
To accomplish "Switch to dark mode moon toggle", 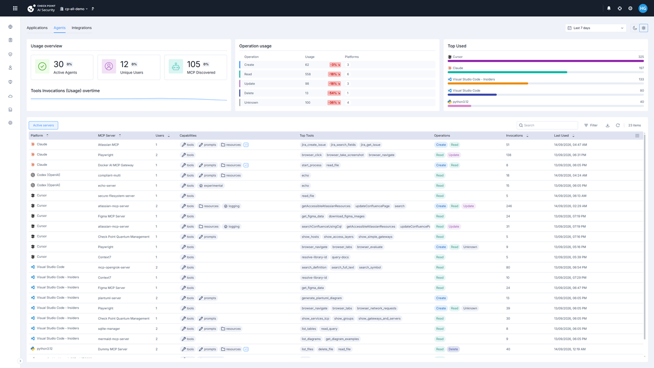I will [x=635, y=28].
